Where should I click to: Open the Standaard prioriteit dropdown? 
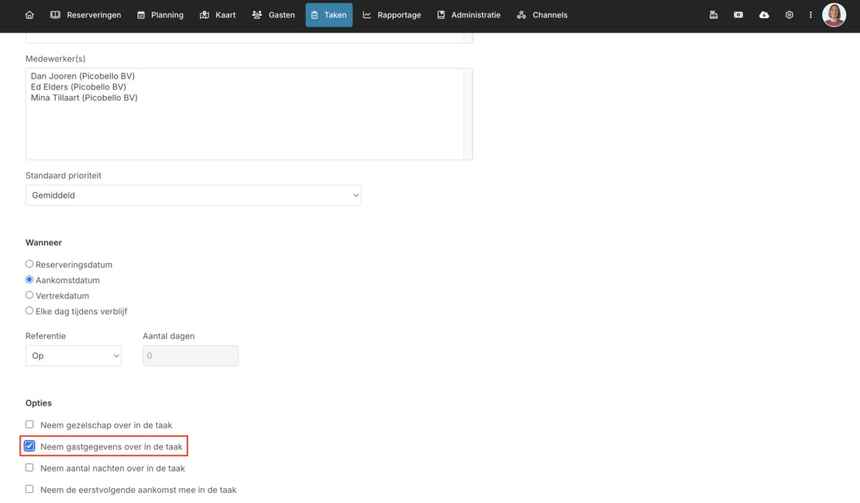click(x=193, y=195)
